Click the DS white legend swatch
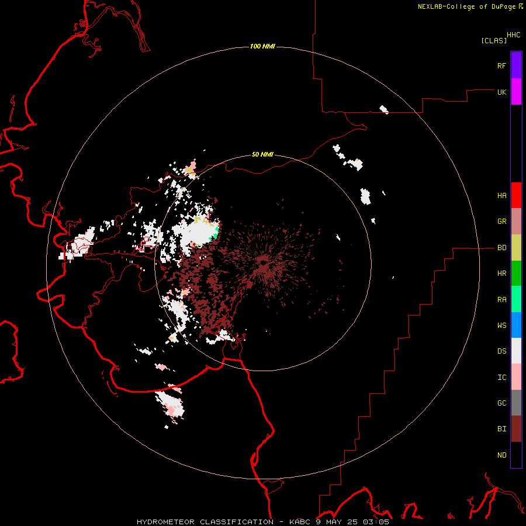The width and height of the screenshot is (526, 526). tap(516, 351)
